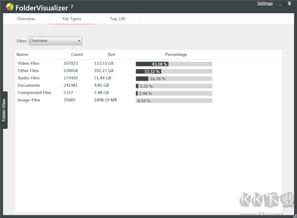Click the 33,32 % percentage bar

(x=174, y=71)
